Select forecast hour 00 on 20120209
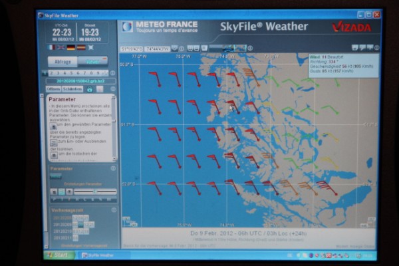The image size is (399, 266). click(75, 225)
